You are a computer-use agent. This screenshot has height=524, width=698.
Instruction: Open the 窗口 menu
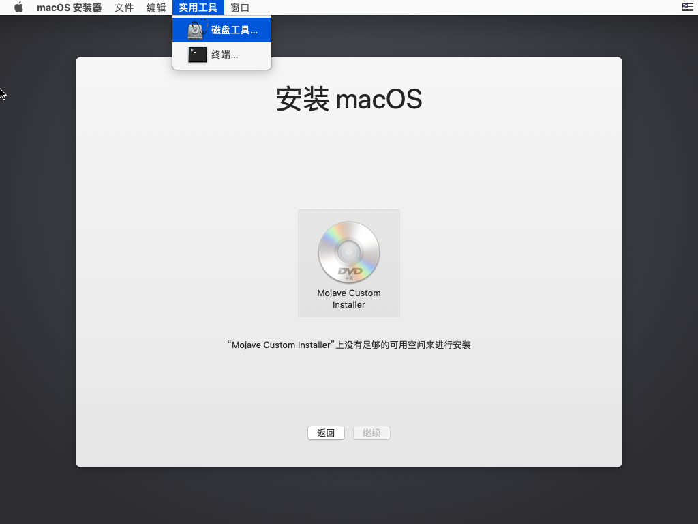coord(240,8)
